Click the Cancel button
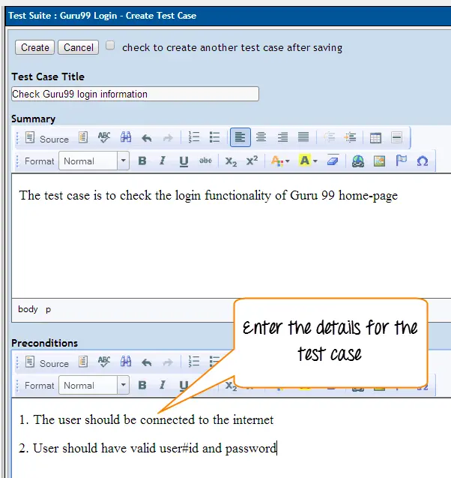Screen dimensions: 451x478 pos(78,47)
